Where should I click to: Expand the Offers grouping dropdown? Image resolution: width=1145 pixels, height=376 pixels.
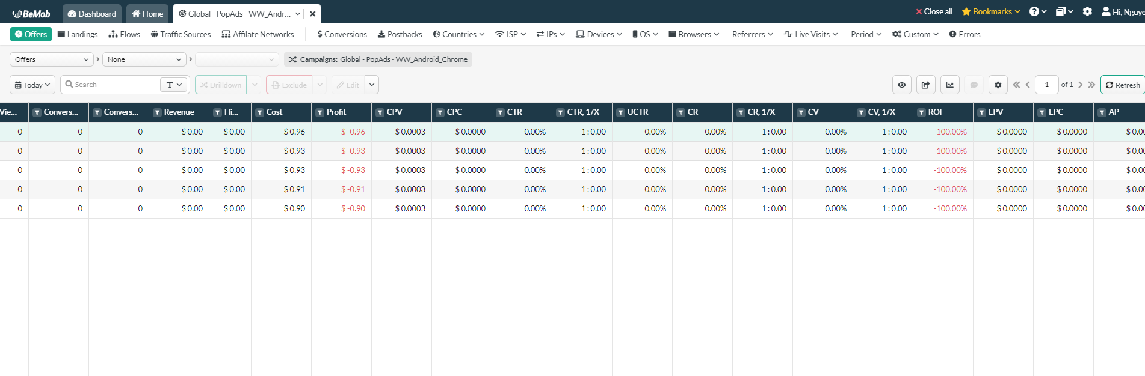[51, 59]
